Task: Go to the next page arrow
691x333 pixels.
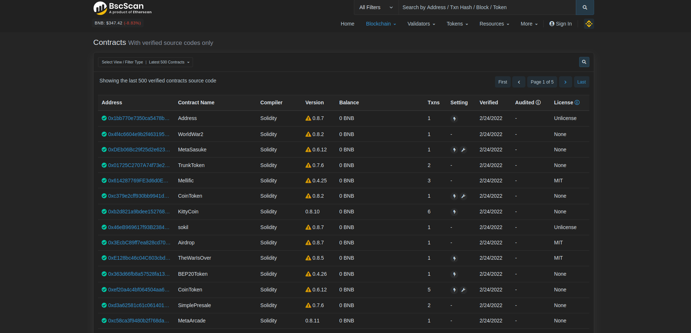Action: (565, 82)
